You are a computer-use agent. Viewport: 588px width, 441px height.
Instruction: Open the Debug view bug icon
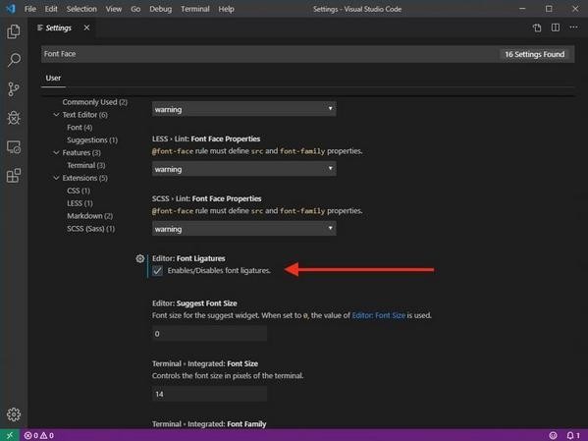pyautogui.click(x=14, y=118)
